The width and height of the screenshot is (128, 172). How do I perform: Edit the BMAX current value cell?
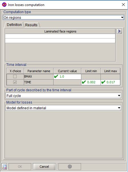click(67, 76)
